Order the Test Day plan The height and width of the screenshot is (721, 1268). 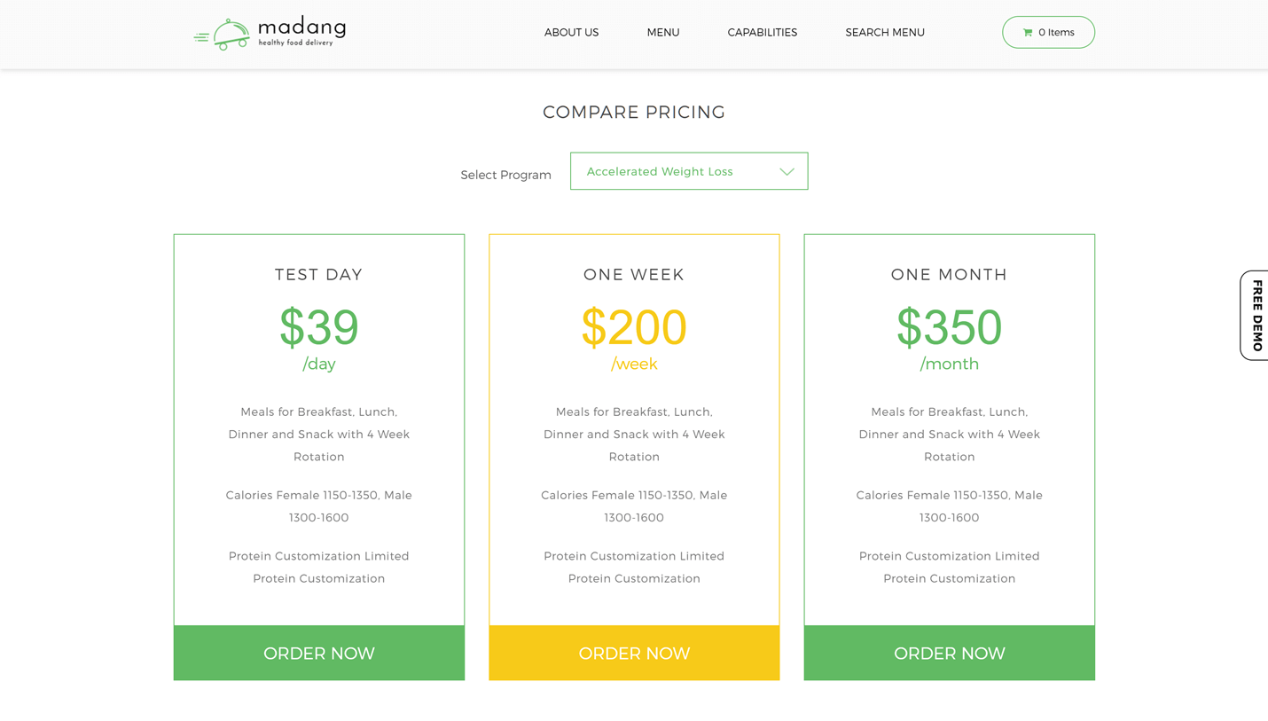(x=319, y=654)
